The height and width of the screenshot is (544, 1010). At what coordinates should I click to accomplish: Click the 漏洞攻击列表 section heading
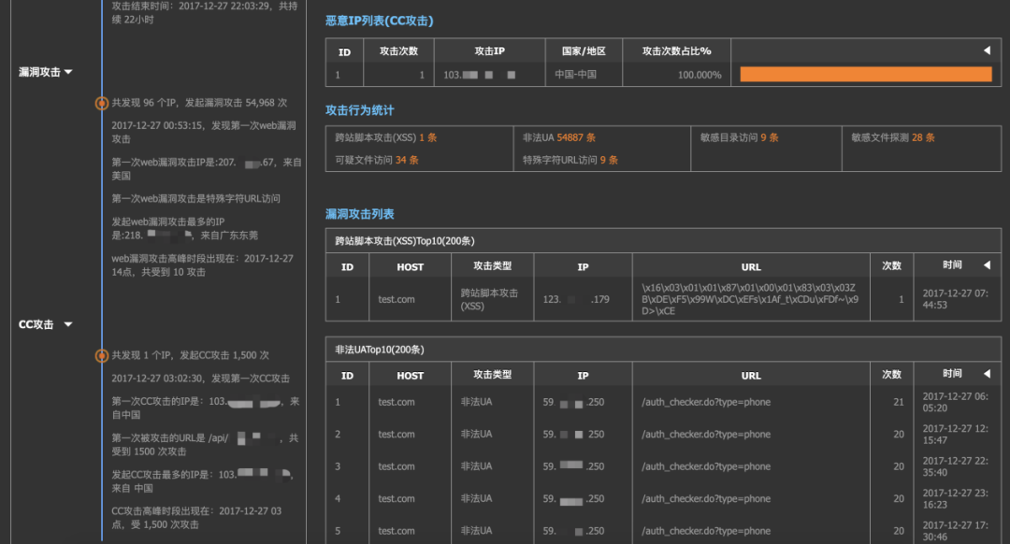click(359, 214)
